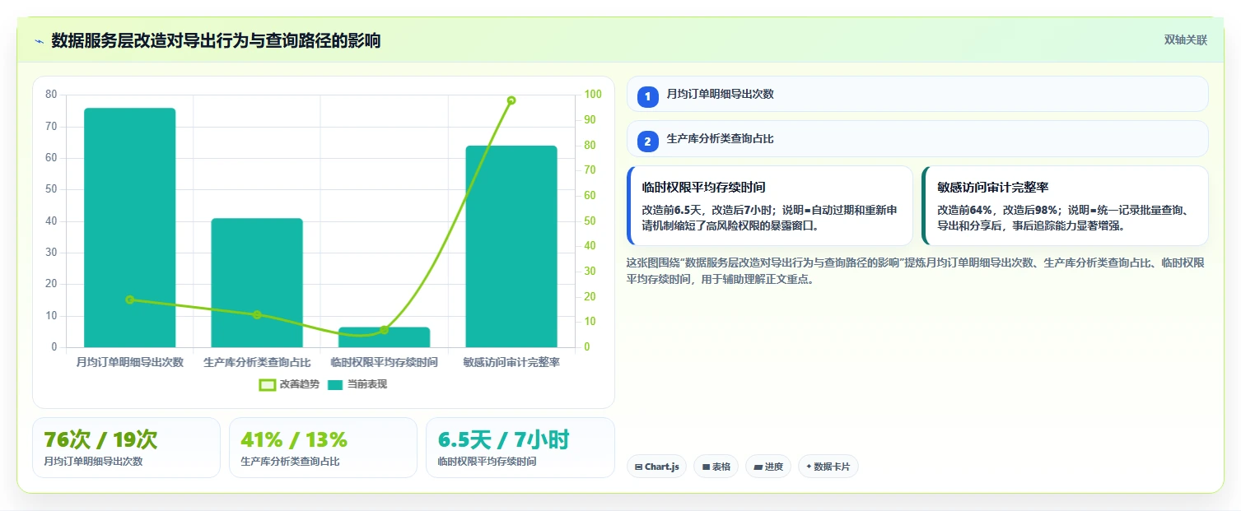Click the 当前表现 legend teal swatch
1241x511 pixels.
click(335, 384)
